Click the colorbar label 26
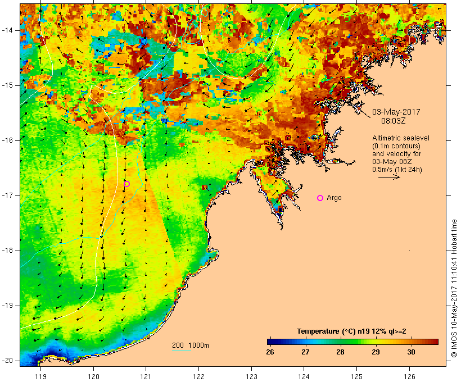The height and width of the screenshot is (382, 461). click(270, 352)
